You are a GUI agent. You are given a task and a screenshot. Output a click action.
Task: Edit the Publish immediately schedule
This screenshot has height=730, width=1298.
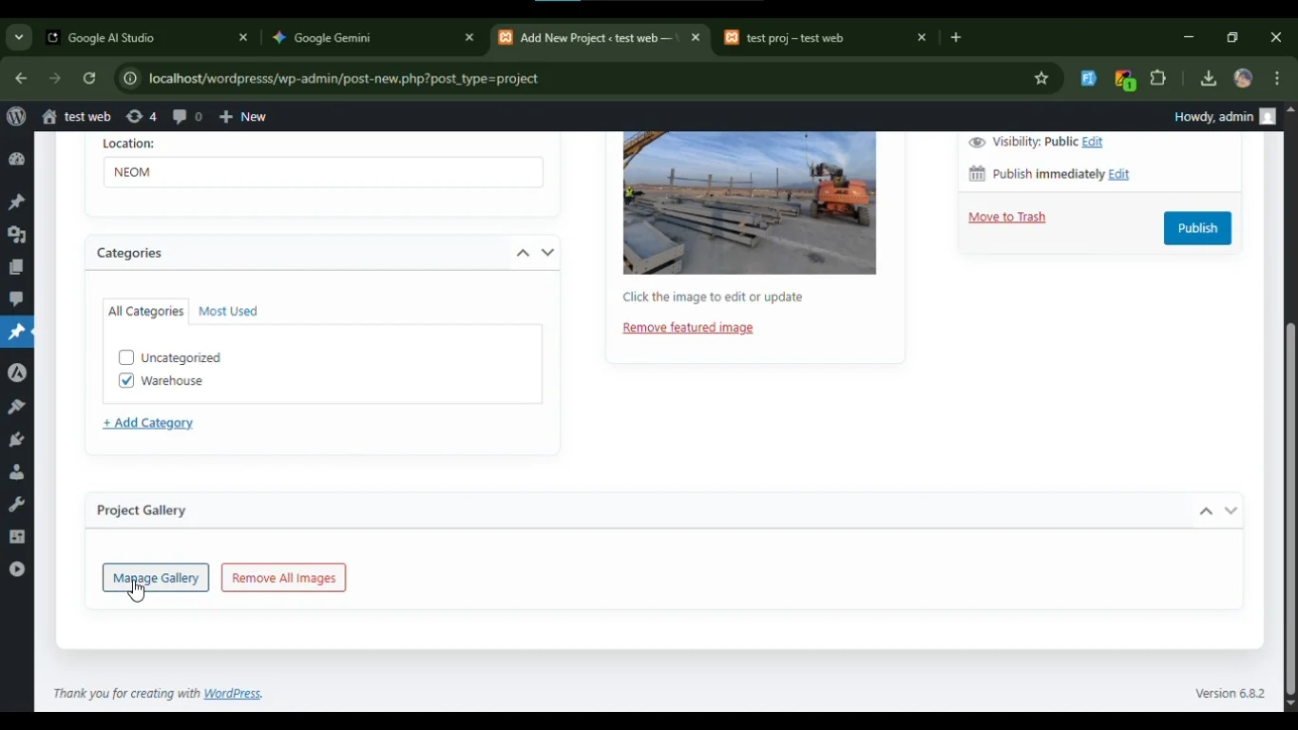pyautogui.click(x=1118, y=174)
